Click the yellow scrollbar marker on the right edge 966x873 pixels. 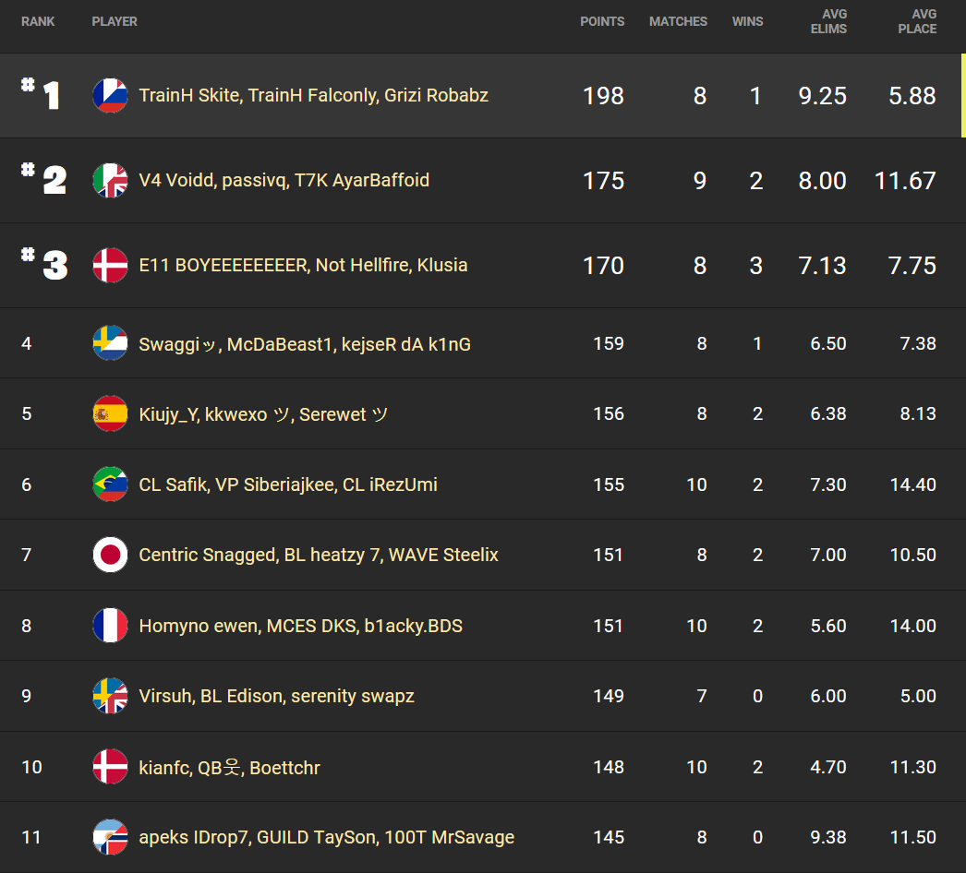[963, 95]
